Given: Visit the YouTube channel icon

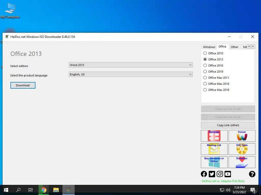Looking at the screenshot, I should 228,174.
